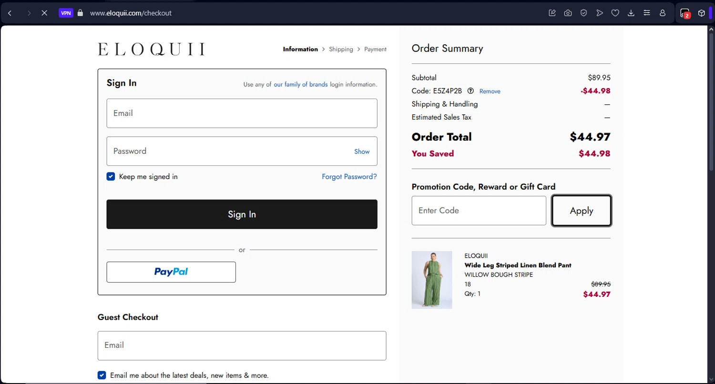Screen dimensions: 715x384
Task: Click the help icon beside code E5Z4P2B
Action: 470,91
